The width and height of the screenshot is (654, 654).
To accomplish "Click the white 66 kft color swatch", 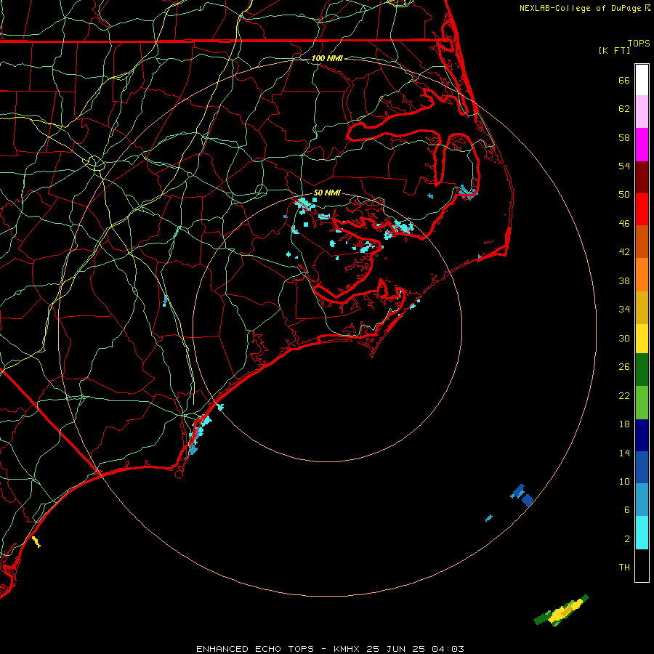I will click(642, 80).
